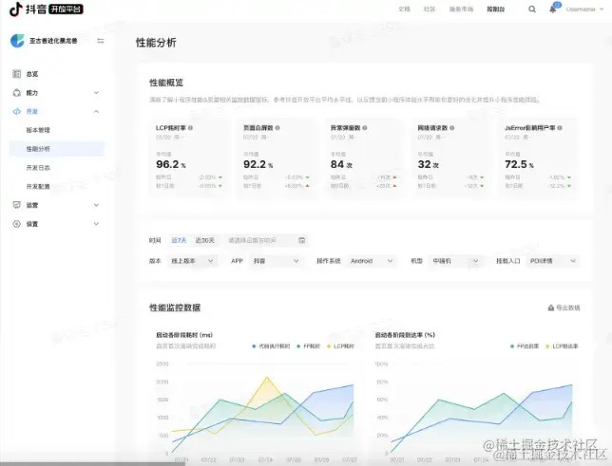The width and height of the screenshot is (612, 466).
Task: Click info icon next to JsError影响用户率
Action: [560, 128]
